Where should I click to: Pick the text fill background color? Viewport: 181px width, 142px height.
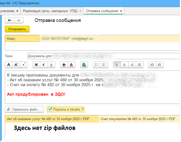coord(64,65)
